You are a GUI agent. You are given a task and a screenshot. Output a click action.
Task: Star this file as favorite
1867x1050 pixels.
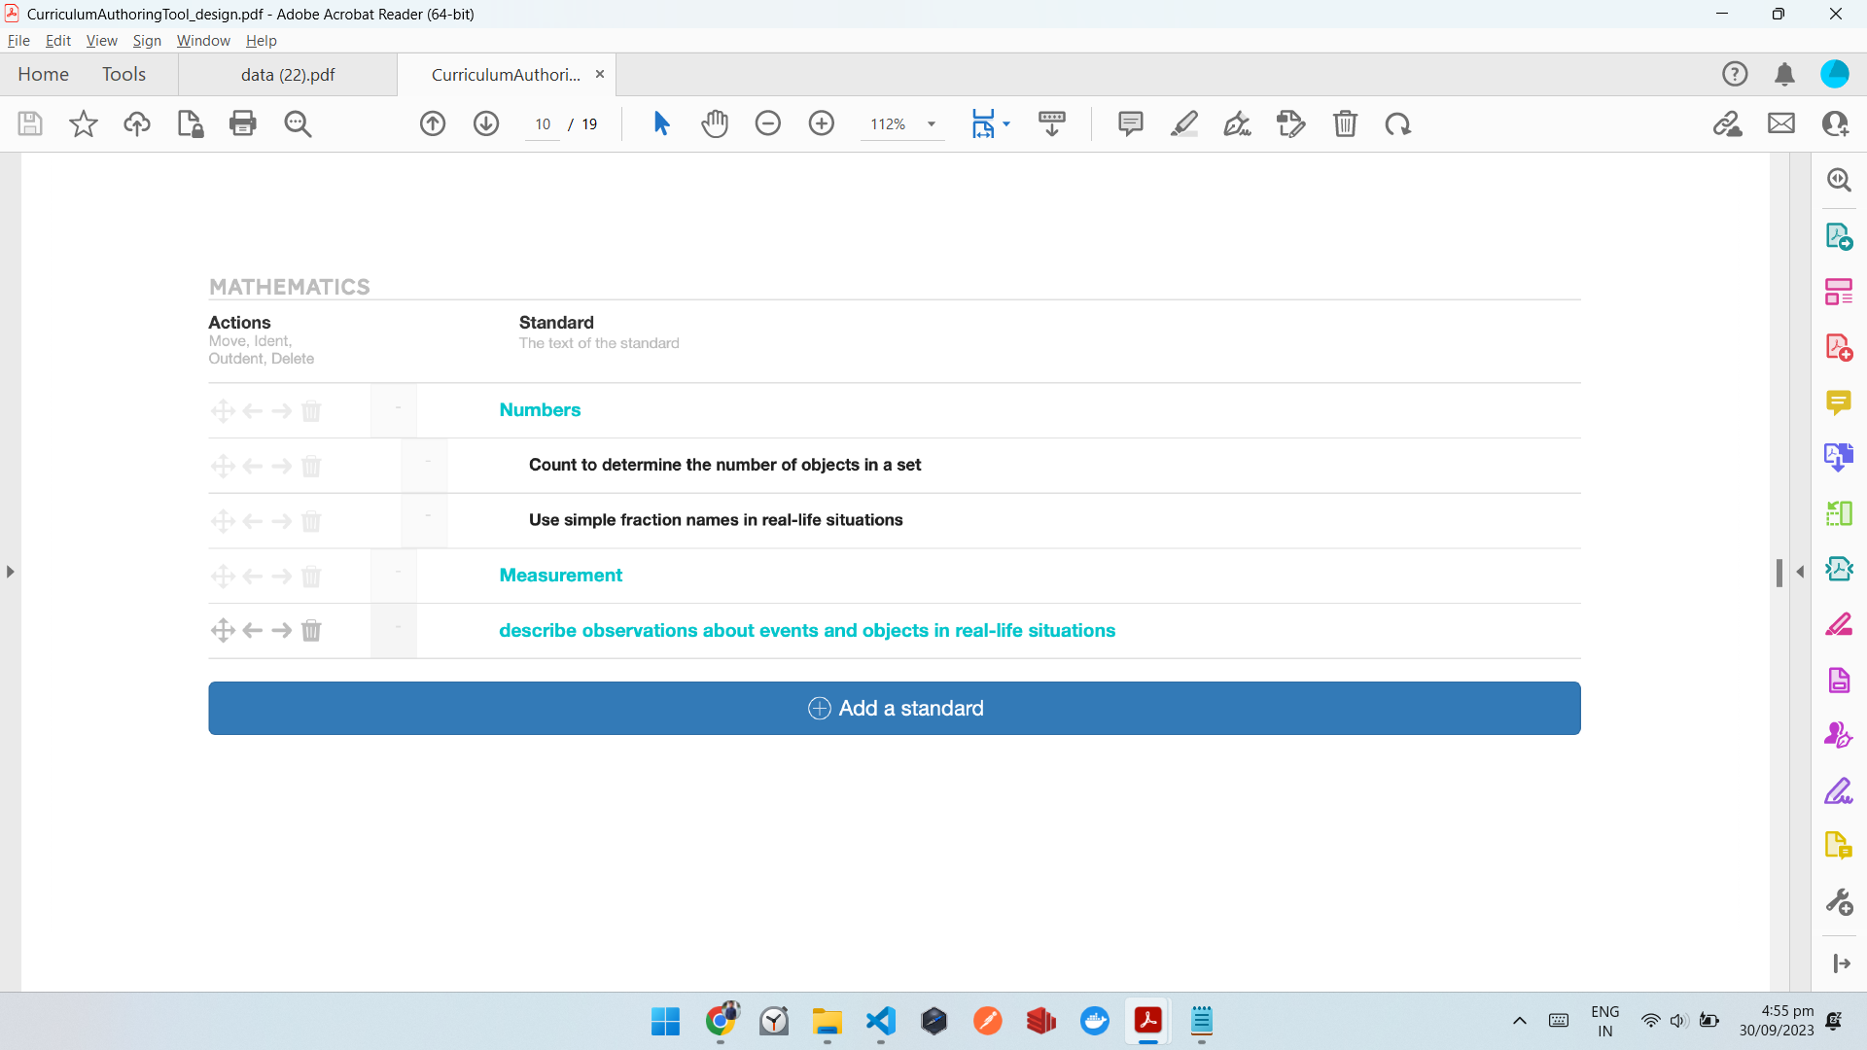pos(84,123)
